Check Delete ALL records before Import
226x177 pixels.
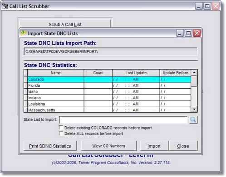(61, 134)
